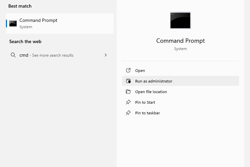Click the magnifier icon beside cmd web search
Screen dimensions: 250x167
pos(13,55)
